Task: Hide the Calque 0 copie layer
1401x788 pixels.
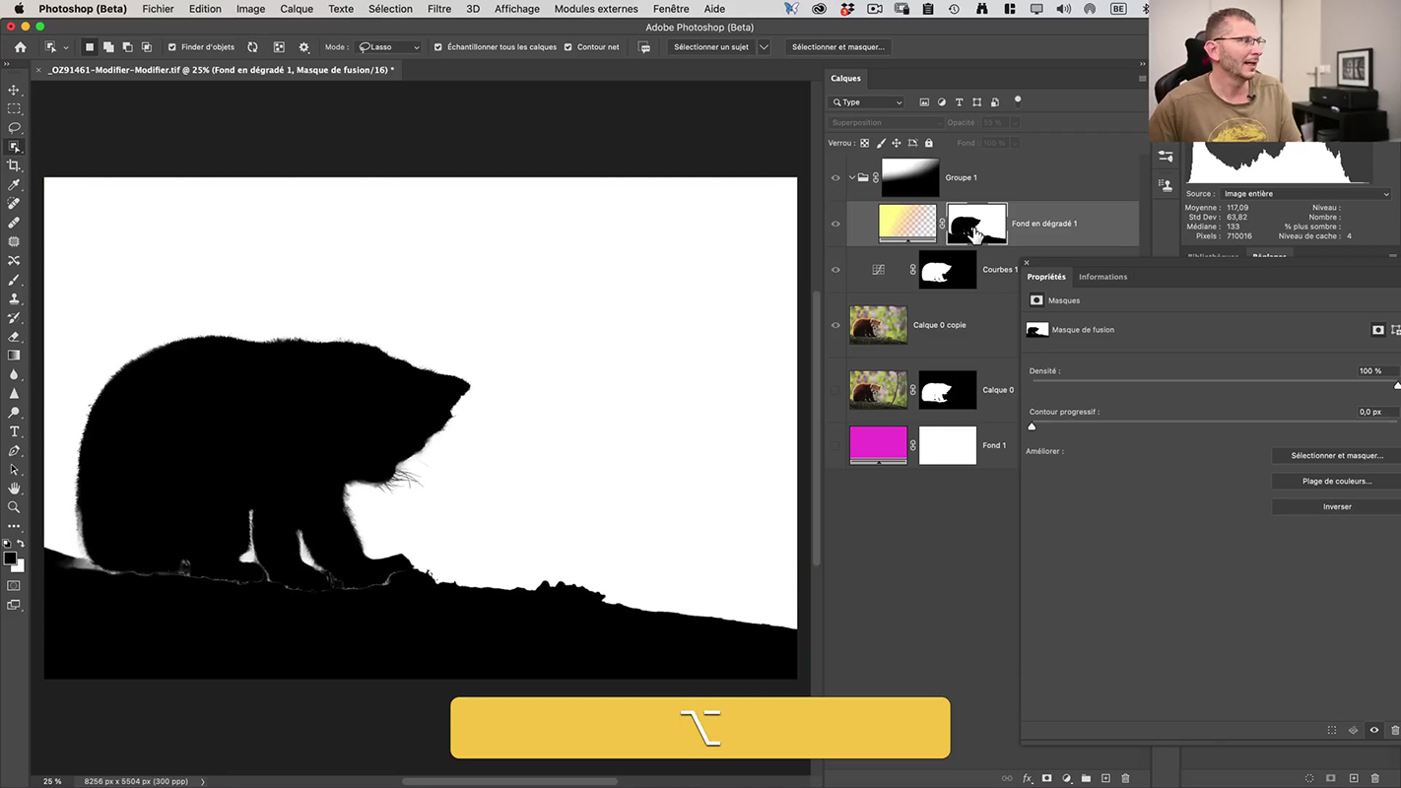Action: point(835,325)
